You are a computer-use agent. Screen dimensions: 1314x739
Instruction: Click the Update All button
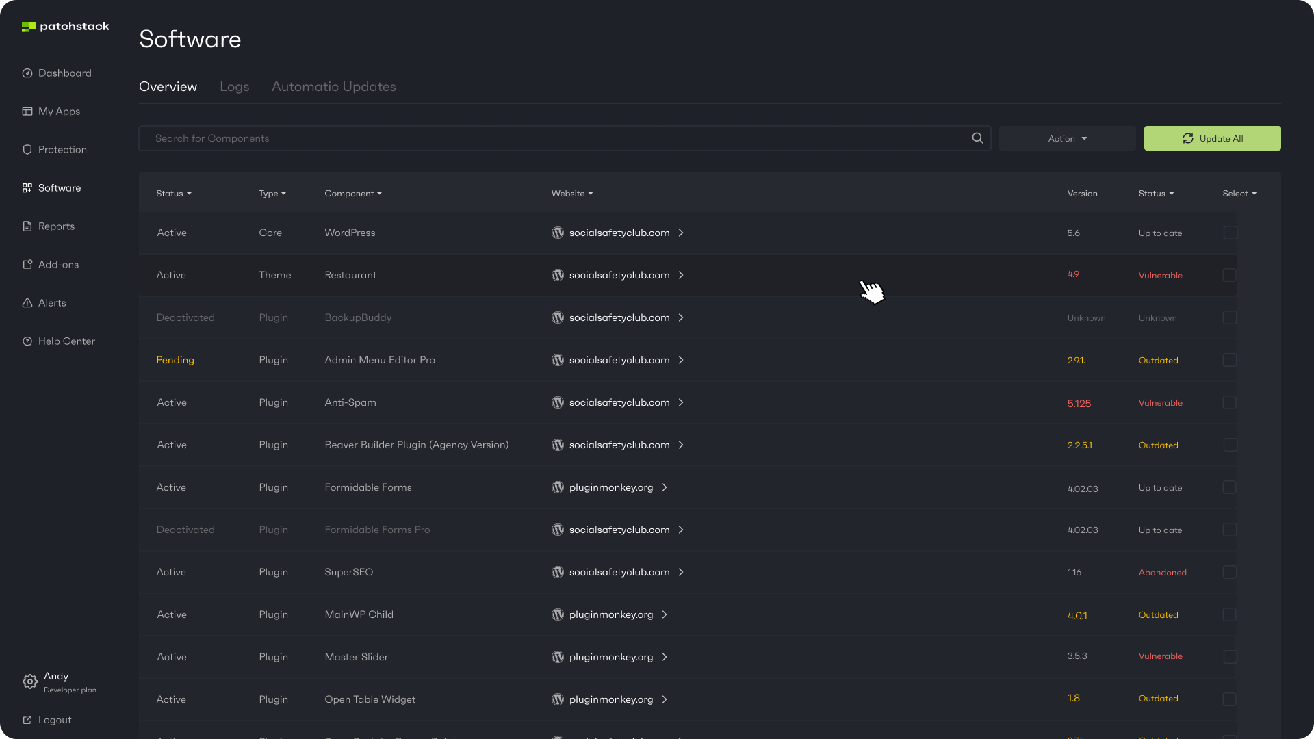coord(1212,138)
